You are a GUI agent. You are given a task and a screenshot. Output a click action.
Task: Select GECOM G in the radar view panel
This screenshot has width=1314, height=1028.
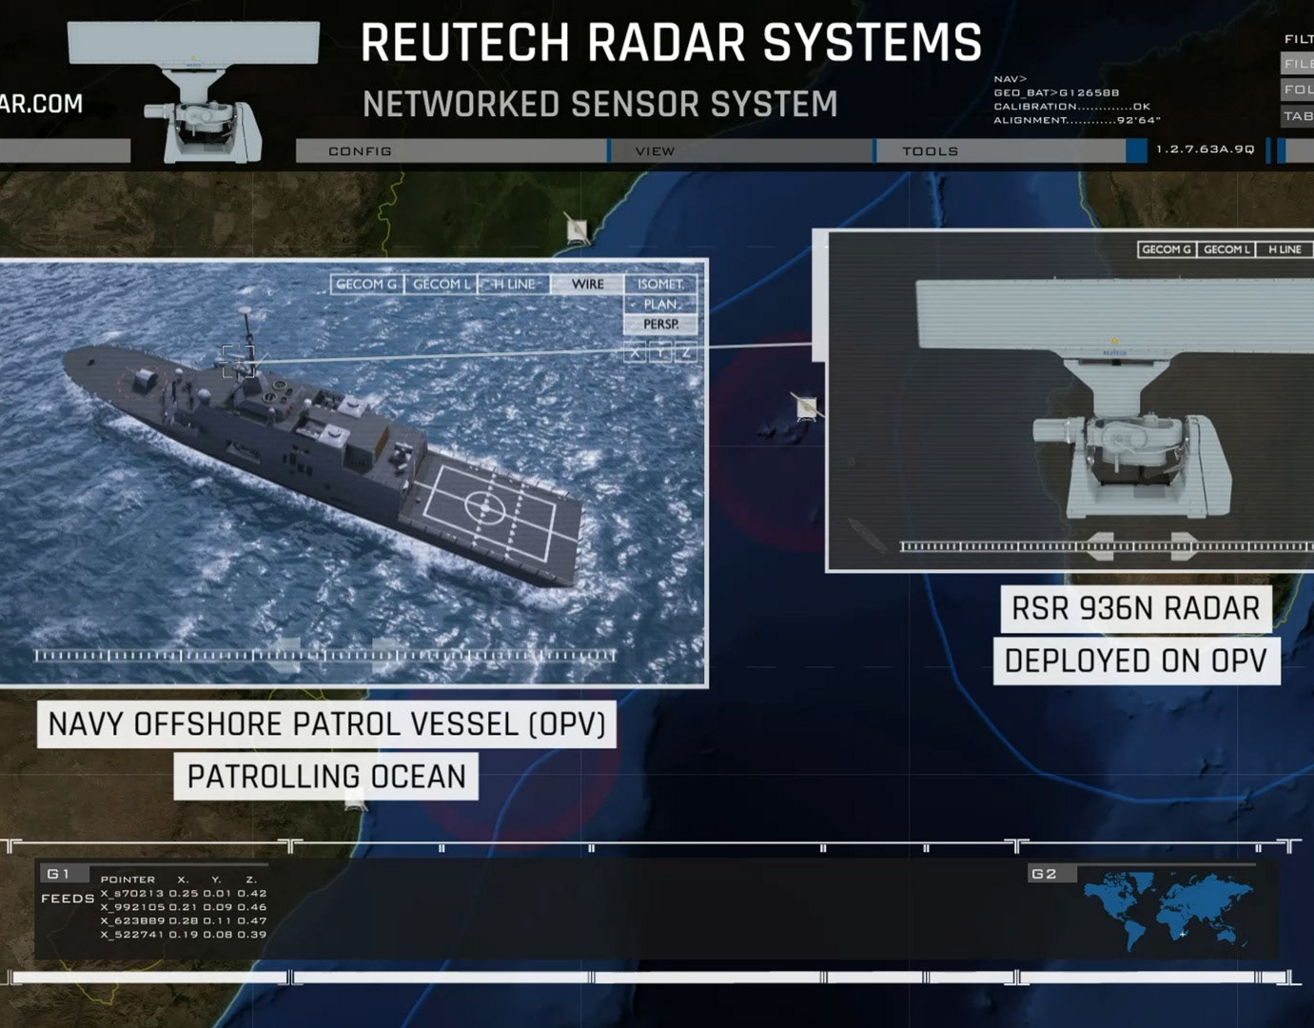point(1167,249)
